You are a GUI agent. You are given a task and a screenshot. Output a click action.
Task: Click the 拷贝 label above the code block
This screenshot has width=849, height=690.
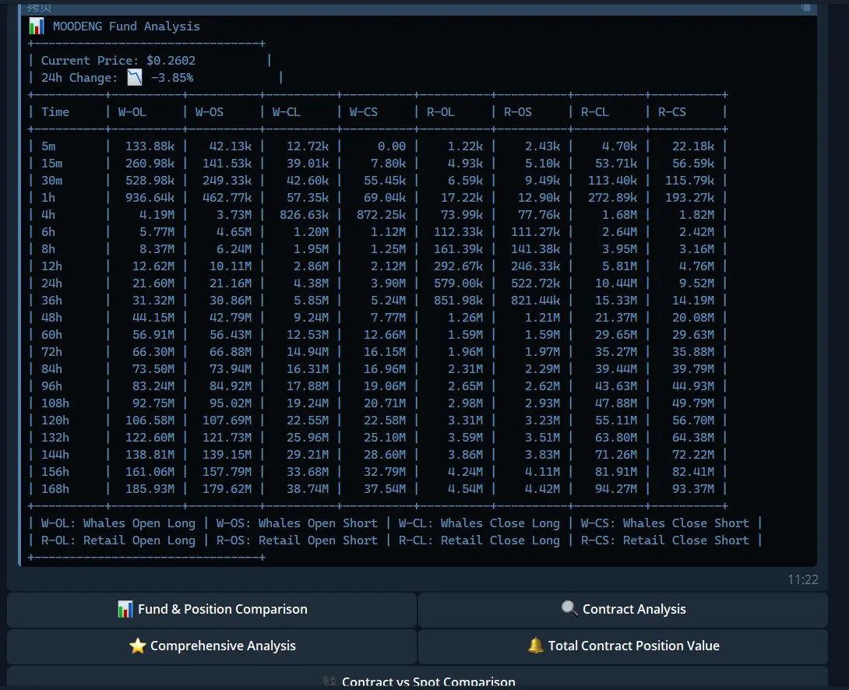pos(39,7)
